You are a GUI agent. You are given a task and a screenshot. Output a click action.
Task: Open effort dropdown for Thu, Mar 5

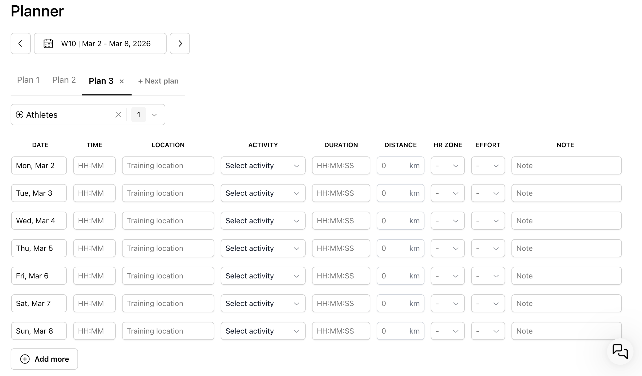[x=488, y=248]
